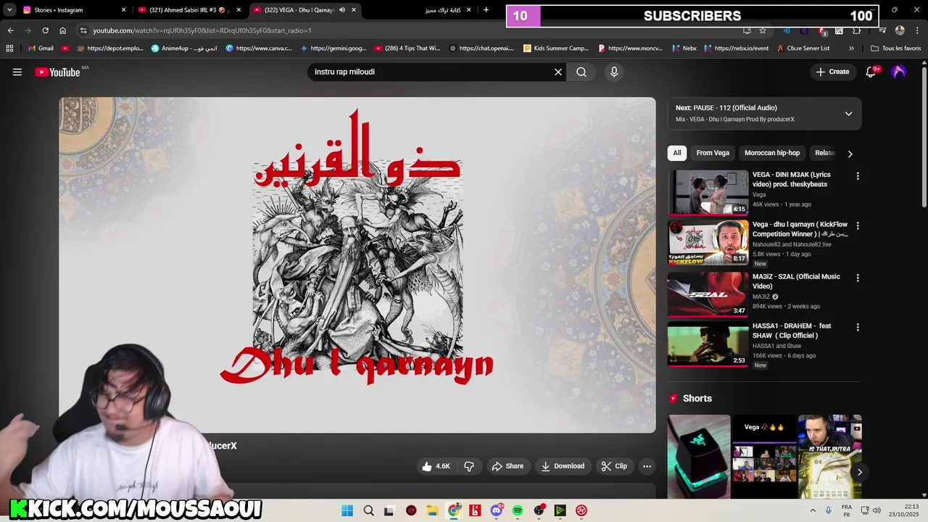Viewport: 928px width, 522px height.
Task: Open a new browser tab
Action: [486, 10]
